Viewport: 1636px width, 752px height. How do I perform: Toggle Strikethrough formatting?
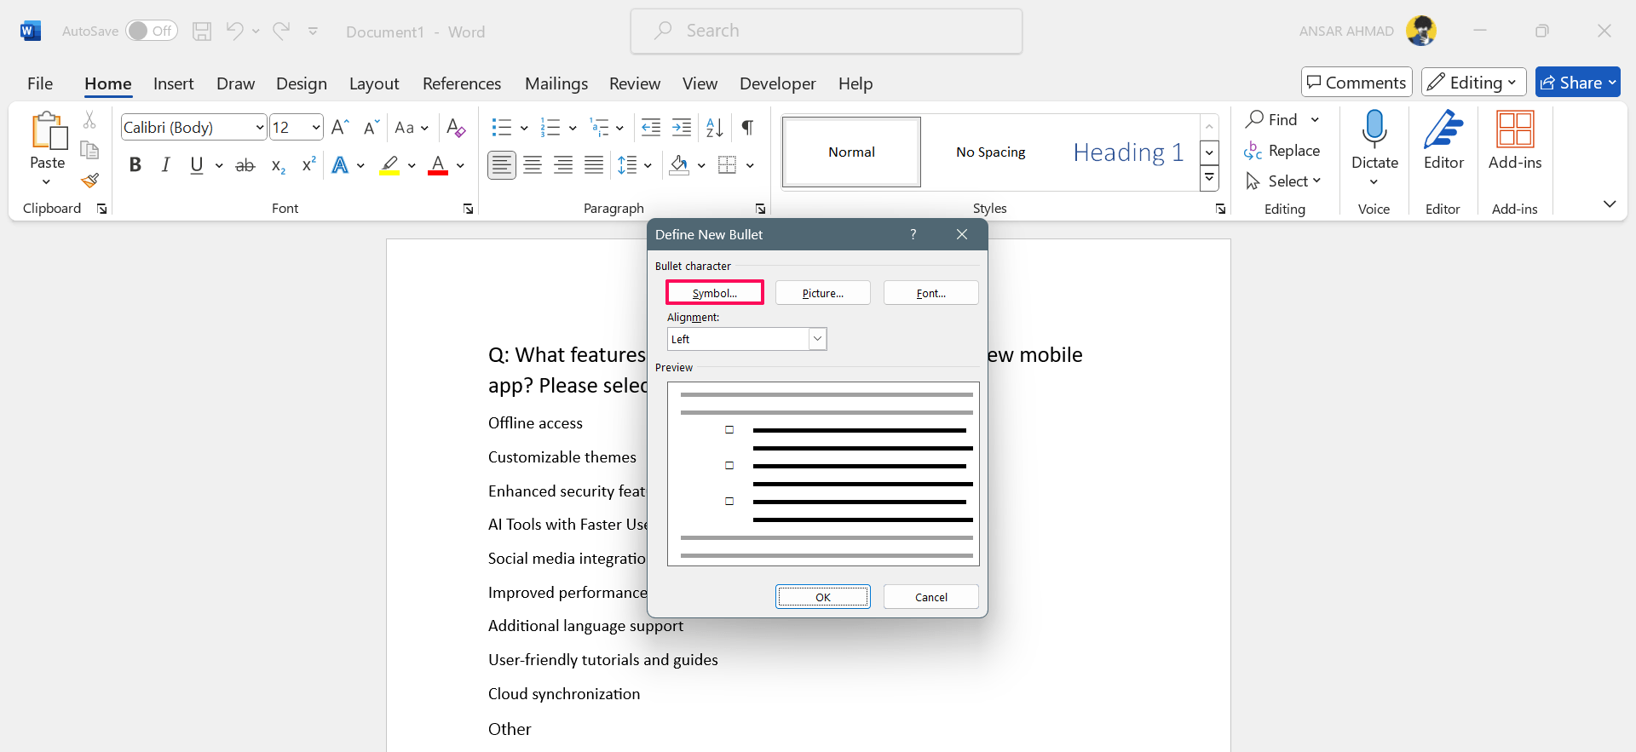245,164
